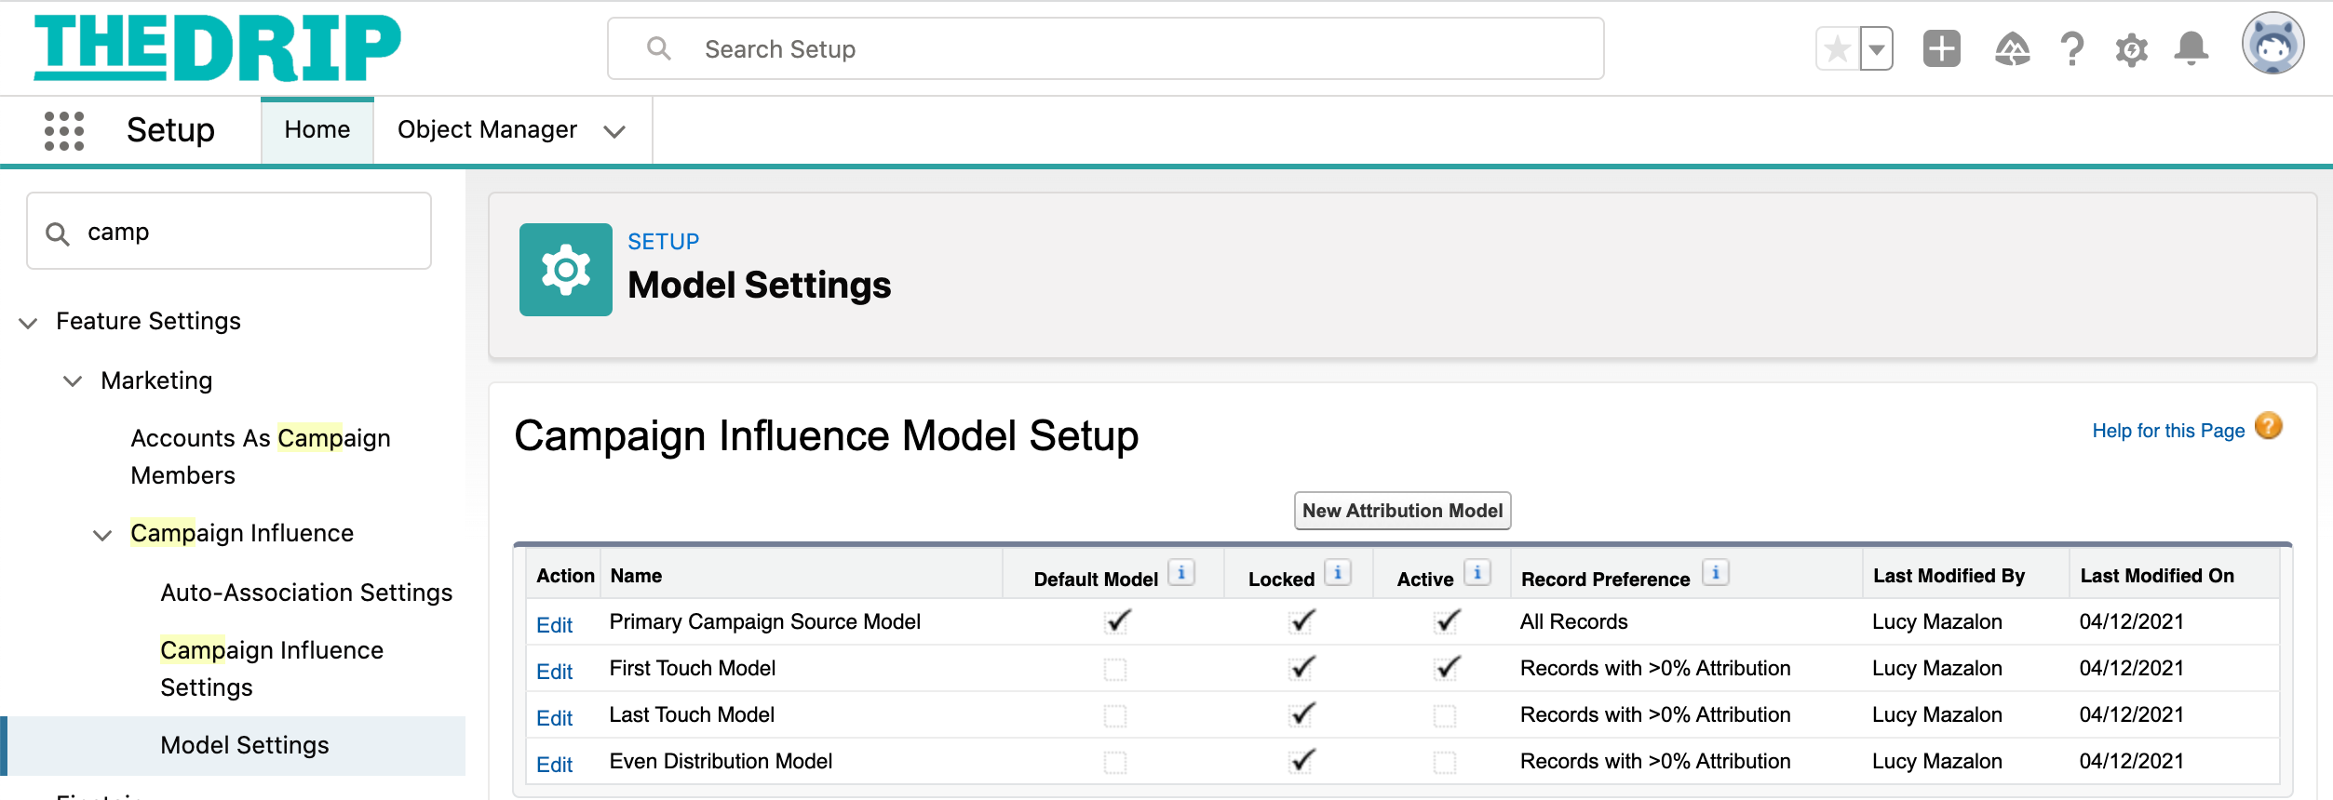Click info icon next to Record Preference
This screenshot has height=800, width=2333.
pyautogui.click(x=1716, y=573)
